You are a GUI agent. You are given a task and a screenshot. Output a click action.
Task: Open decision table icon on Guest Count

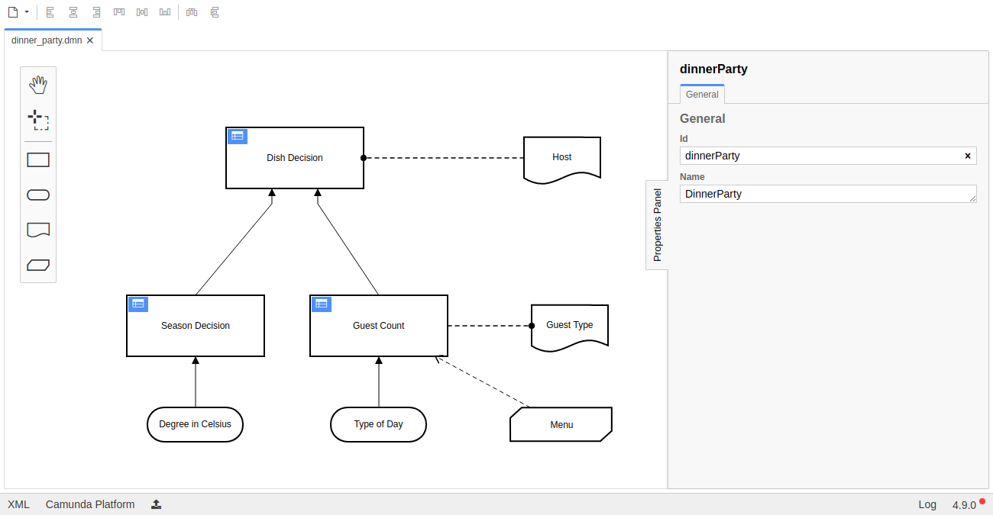[x=322, y=304]
